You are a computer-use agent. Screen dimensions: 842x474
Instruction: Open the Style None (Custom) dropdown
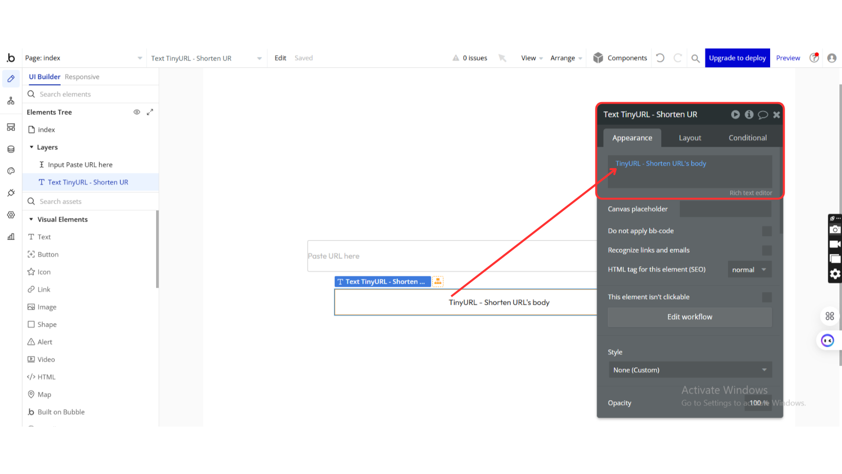click(x=690, y=370)
